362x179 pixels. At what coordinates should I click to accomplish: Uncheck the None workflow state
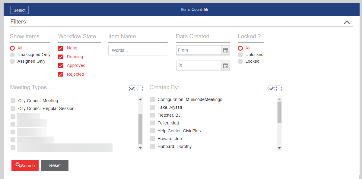(x=61, y=48)
